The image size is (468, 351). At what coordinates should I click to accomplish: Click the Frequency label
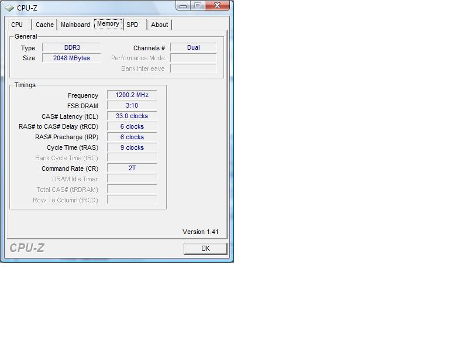83,95
